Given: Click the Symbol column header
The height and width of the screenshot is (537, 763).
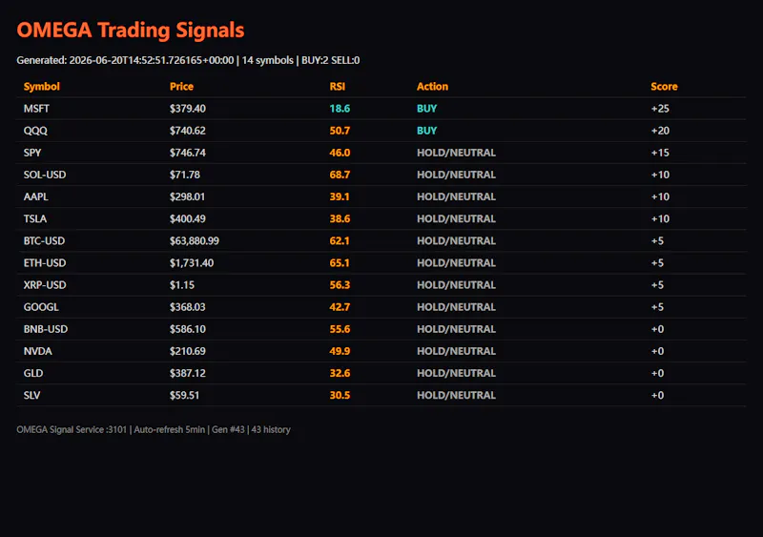Looking at the screenshot, I should (41, 87).
